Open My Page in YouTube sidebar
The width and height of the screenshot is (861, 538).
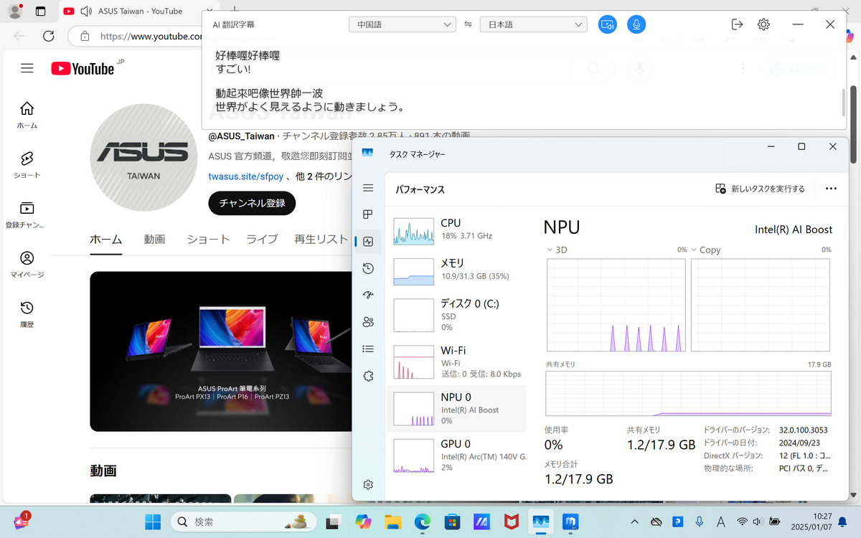pyautogui.click(x=27, y=264)
